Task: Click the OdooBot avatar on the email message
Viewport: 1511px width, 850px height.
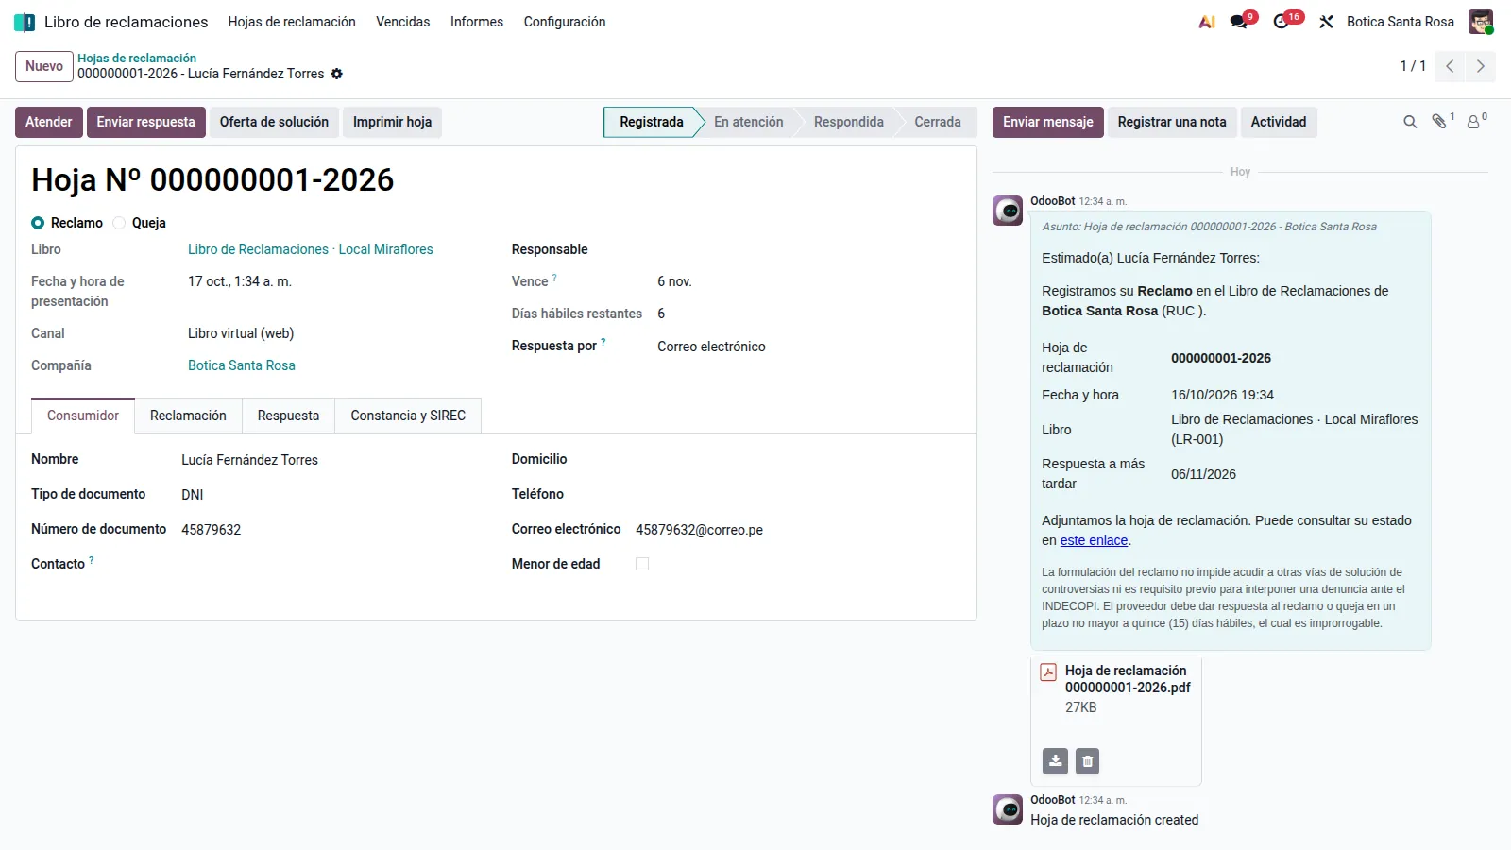Action: [1008, 211]
